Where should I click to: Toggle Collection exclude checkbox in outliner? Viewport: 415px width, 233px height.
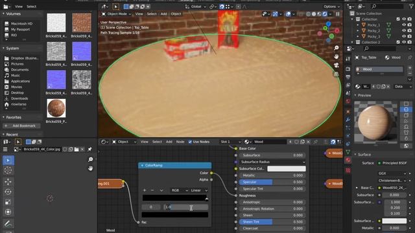[x=398, y=19]
